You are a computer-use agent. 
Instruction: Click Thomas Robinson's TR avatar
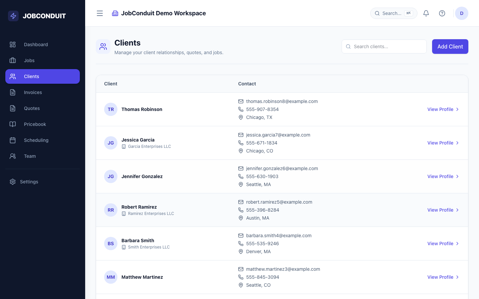(111, 109)
